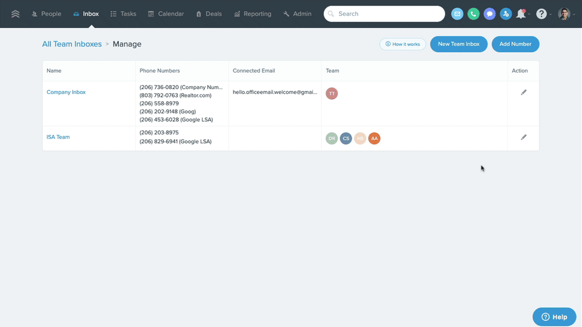Select the (206) 829-6941 Google LSA number
The height and width of the screenshot is (327, 582).
pos(176,141)
